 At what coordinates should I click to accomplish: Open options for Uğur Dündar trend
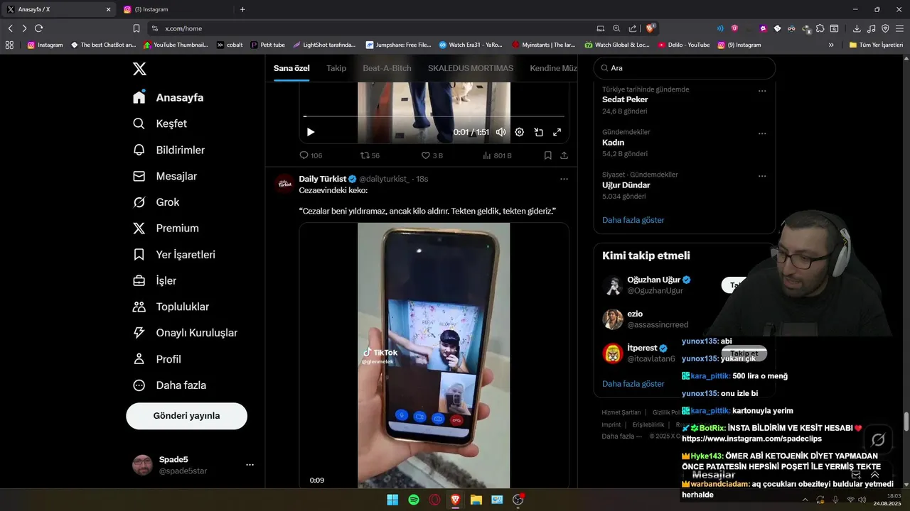point(762,176)
